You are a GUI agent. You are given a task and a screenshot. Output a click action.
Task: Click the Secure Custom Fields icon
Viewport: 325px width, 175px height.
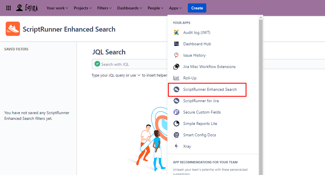[176, 112]
